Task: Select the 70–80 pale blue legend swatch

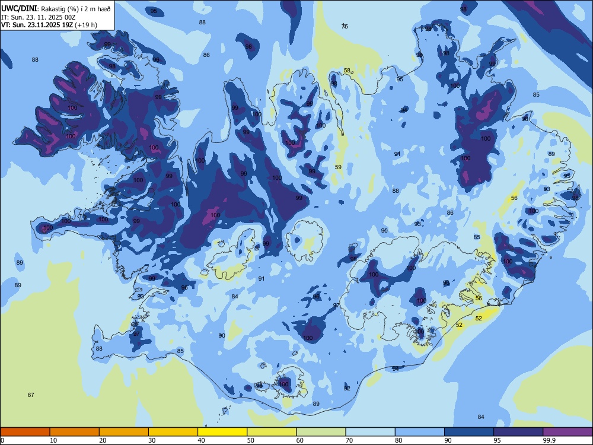Action: pyautogui.click(x=370, y=432)
